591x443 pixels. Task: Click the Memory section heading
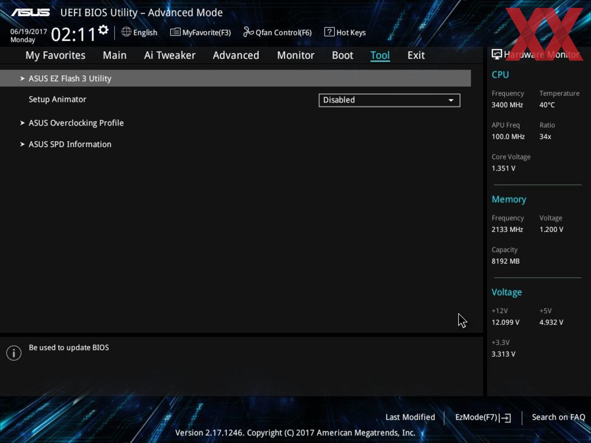click(x=509, y=199)
